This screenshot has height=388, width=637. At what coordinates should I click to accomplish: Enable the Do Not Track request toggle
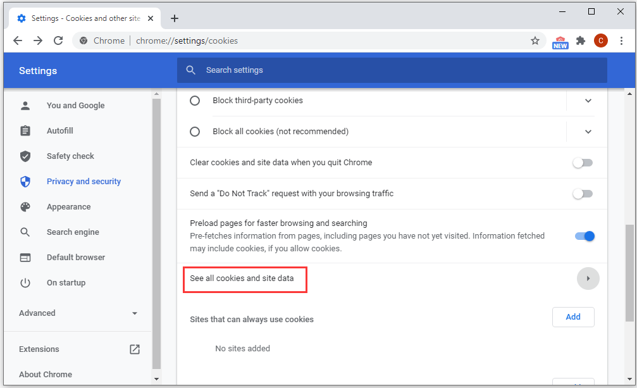(583, 194)
